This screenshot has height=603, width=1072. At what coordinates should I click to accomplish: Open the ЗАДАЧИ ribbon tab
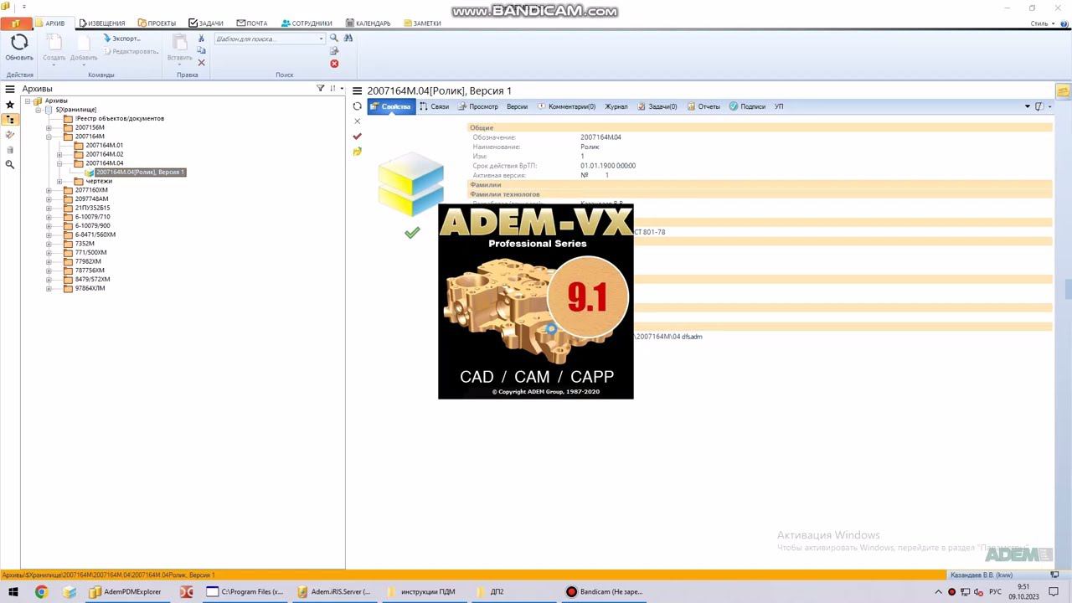(206, 23)
